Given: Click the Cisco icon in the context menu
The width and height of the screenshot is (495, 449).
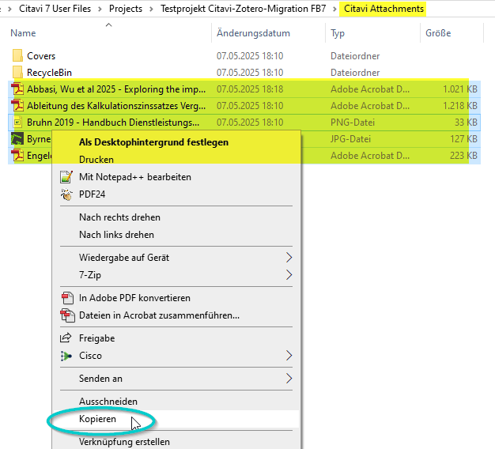Looking at the screenshot, I should coord(66,356).
